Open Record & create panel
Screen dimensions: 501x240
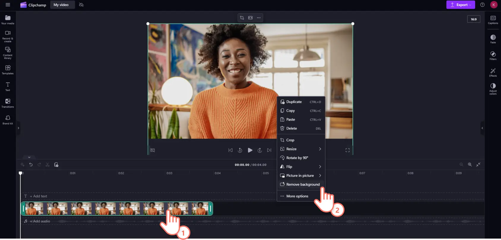tap(8, 37)
